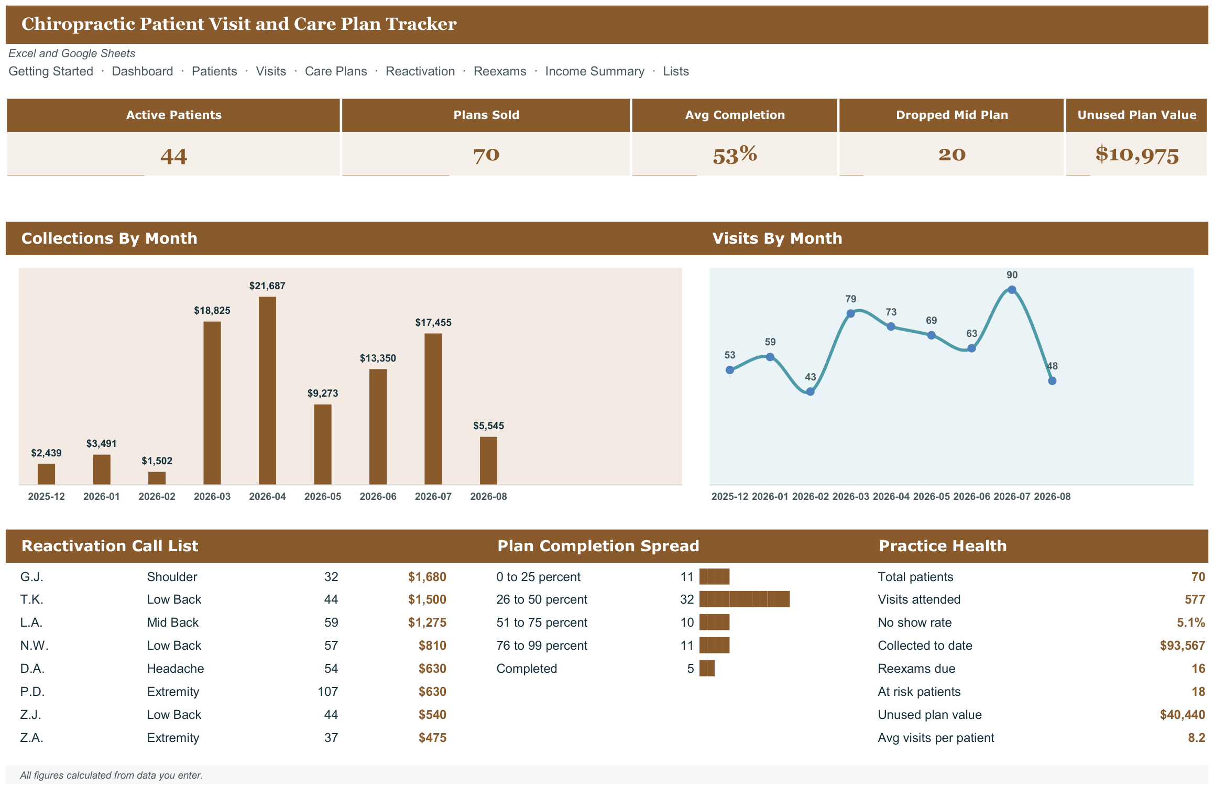1214x786 pixels.
Task: Click the Chiropractic tracker title
Action: (239, 24)
